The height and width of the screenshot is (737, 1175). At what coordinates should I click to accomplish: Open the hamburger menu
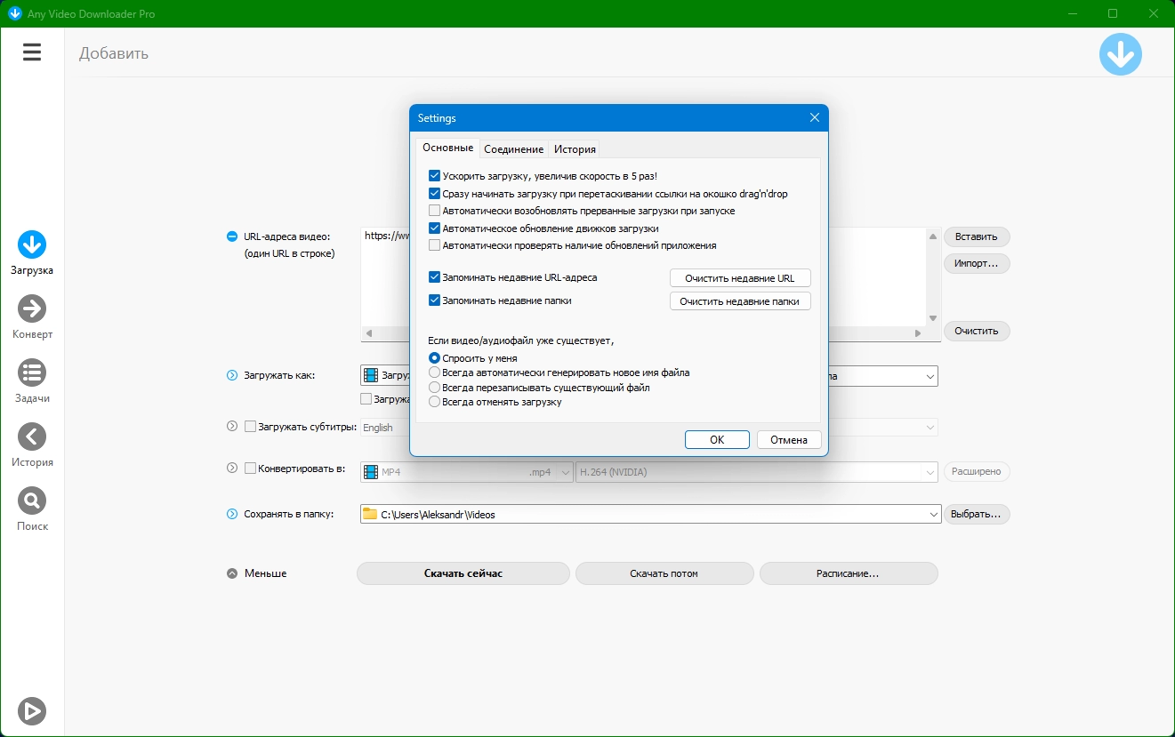(x=32, y=52)
